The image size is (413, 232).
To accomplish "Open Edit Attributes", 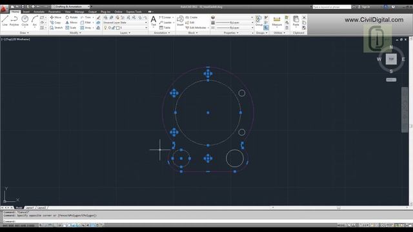I will (196, 28).
